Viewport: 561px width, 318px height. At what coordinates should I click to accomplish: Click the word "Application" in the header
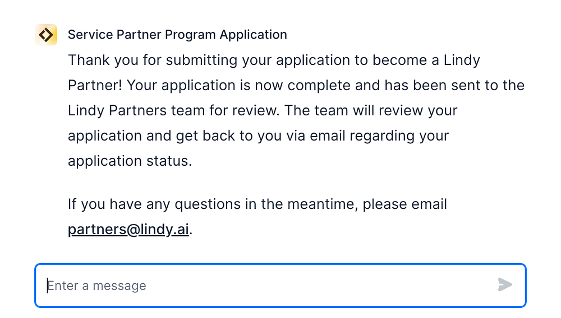click(253, 35)
